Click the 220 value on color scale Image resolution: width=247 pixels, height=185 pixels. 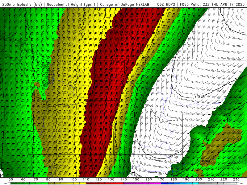(x=224, y=179)
